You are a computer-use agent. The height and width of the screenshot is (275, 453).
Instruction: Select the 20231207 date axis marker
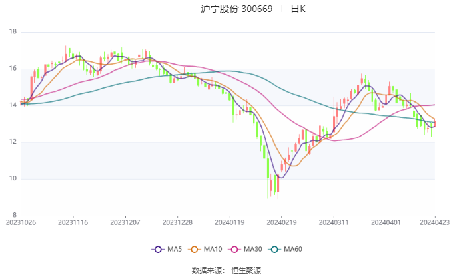pos(125,222)
